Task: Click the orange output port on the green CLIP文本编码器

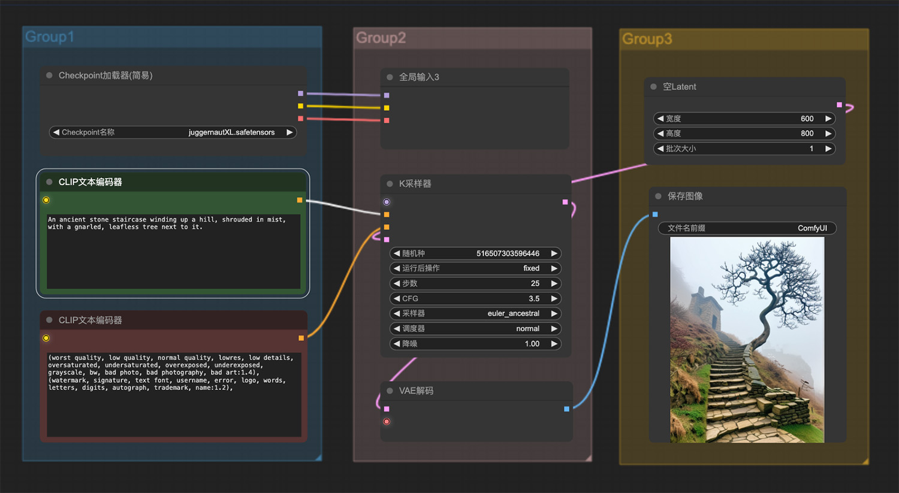Action: [300, 200]
